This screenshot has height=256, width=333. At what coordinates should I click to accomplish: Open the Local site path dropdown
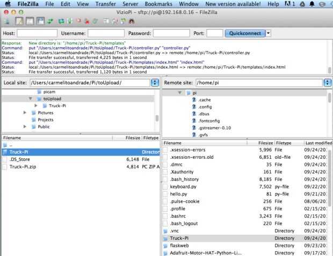155,83
